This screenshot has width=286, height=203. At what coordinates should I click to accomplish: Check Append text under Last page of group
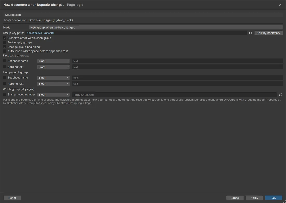point(5,83)
